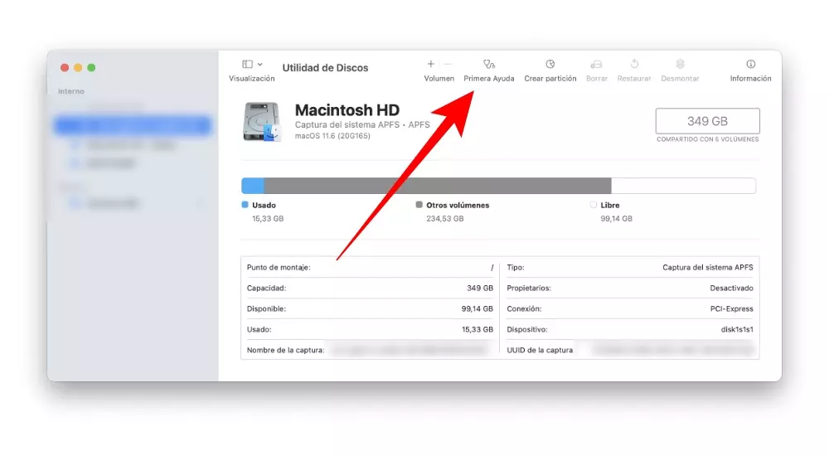The image size is (829, 456).
Task: Open the Visualización sidebar dropdown
Action: click(x=251, y=65)
